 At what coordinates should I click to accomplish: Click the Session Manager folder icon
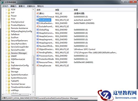pos(9,53)
